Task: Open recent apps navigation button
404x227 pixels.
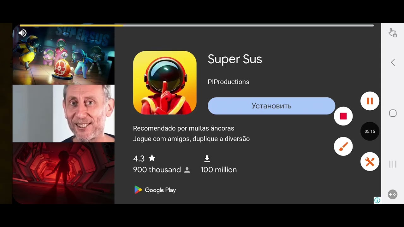Action: [393, 164]
